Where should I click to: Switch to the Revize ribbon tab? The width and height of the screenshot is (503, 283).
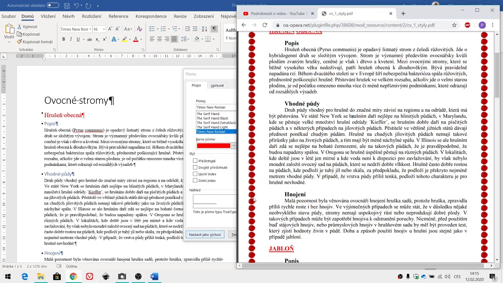click(x=180, y=16)
